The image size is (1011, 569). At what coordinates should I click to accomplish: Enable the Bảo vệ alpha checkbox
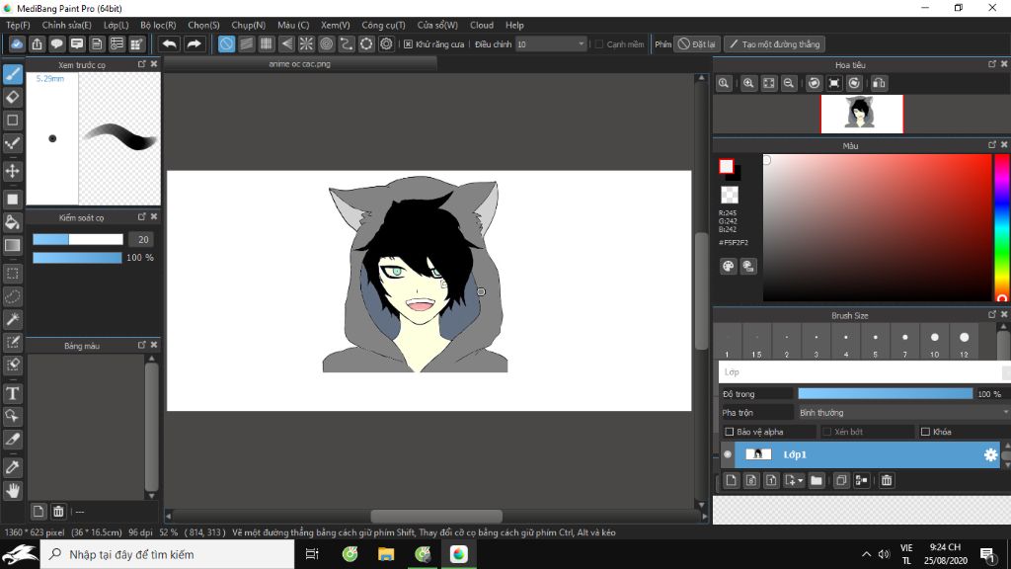pyautogui.click(x=729, y=432)
